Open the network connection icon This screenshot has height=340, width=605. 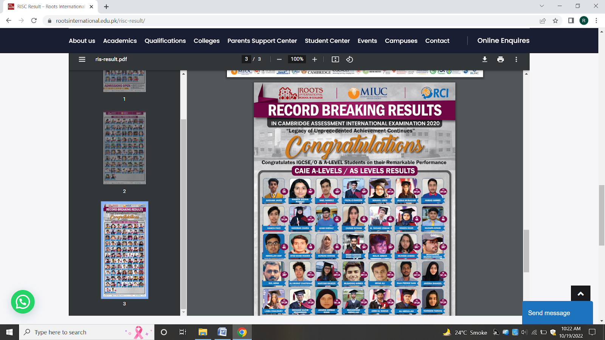534,332
